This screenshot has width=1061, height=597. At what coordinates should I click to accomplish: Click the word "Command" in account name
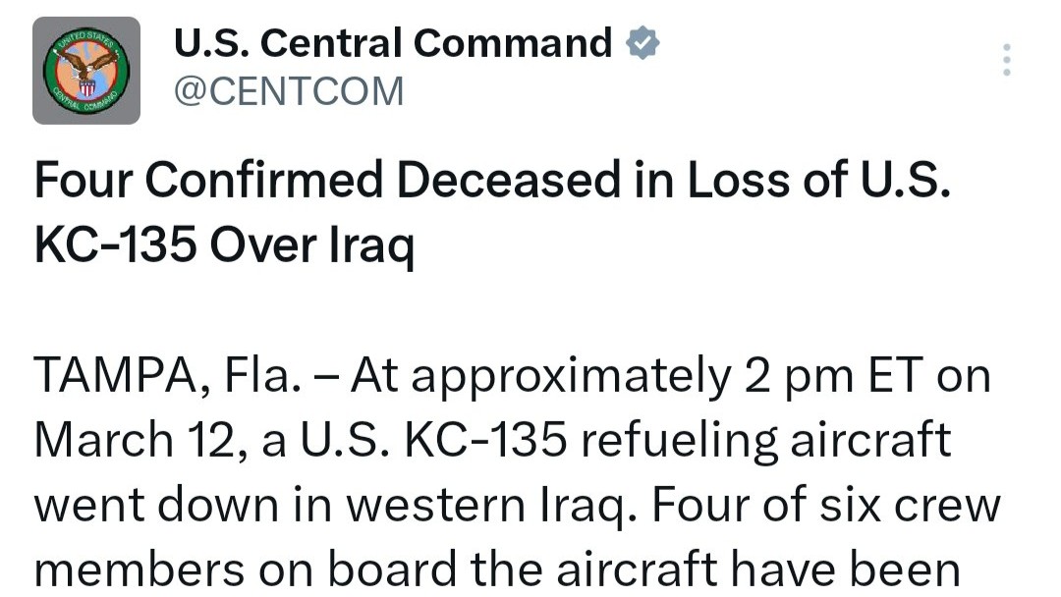513,43
